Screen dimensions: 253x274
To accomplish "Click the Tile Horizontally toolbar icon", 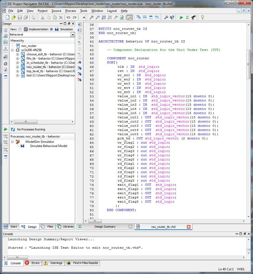I will click(x=145, y=17).
